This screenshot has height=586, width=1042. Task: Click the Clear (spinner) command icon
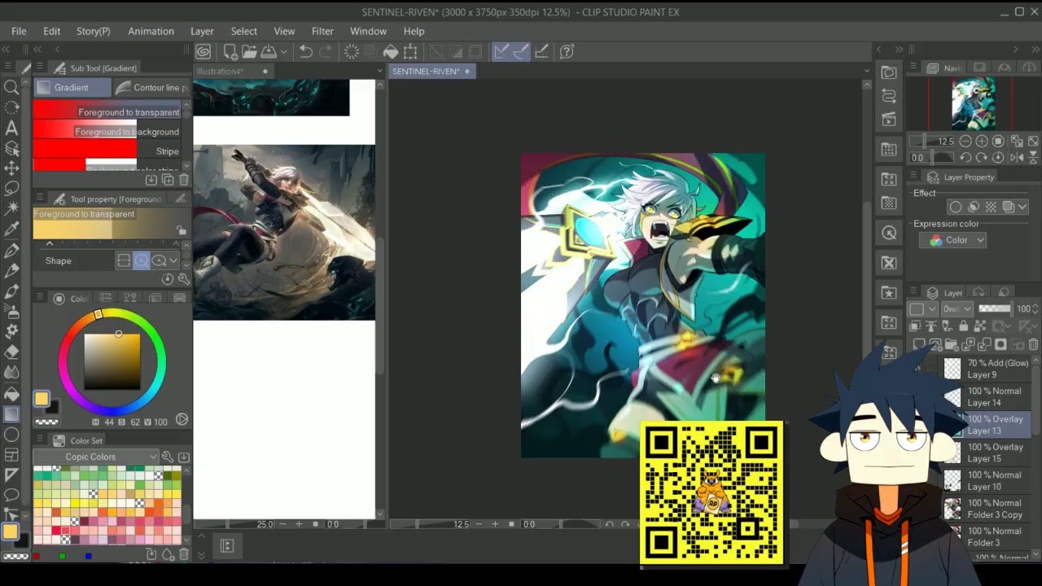click(351, 51)
